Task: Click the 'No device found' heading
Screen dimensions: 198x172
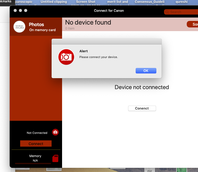Action: pos(88,22)
